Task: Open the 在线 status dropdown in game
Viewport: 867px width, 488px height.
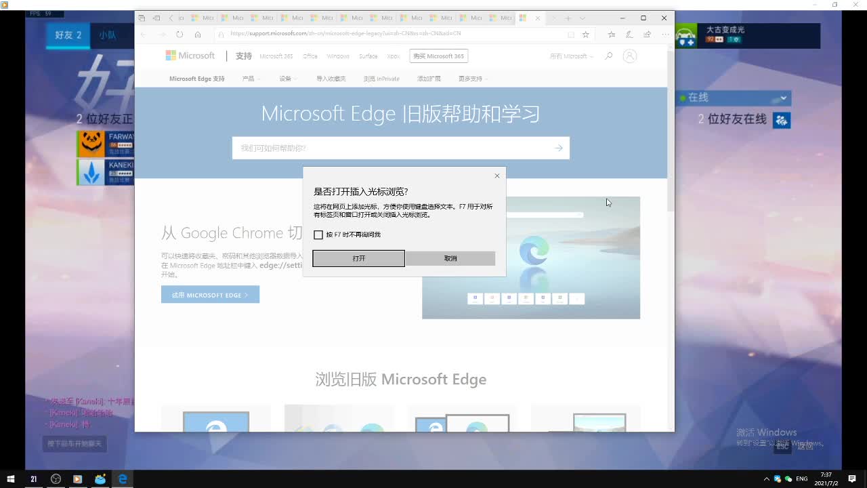Action: (x=734, y=98)
